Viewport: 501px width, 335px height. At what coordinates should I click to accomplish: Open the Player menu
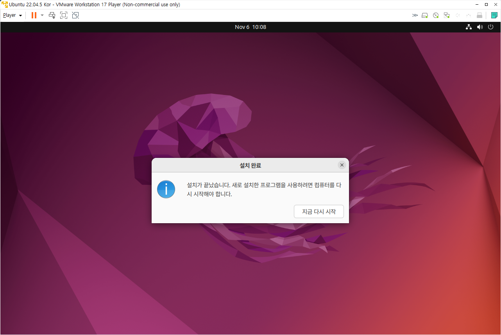pos(13,15)
